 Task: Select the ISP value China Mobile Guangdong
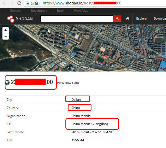coord(90,124)
